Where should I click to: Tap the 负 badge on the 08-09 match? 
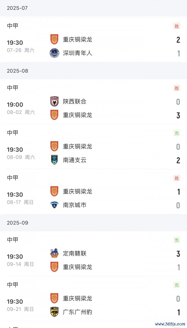[x=177, y=133]
